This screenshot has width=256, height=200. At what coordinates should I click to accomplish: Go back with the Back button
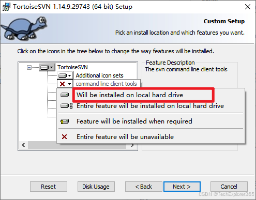(144, 187)
